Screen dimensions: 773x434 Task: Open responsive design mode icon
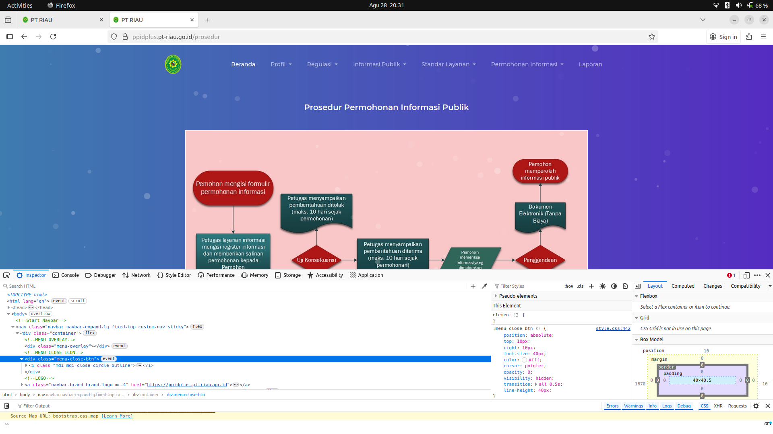[x=746, y=275]
